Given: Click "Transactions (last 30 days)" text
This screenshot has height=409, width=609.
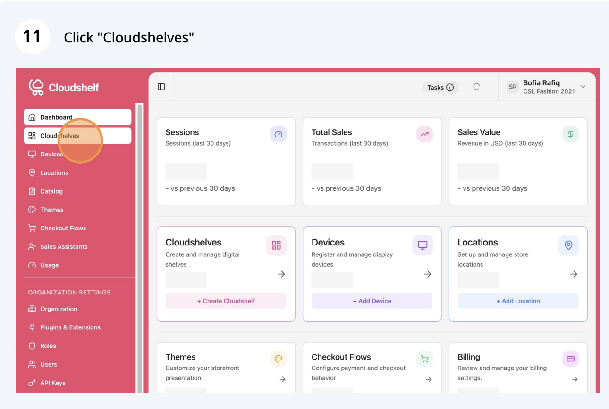Looking at the screenshot, I should (350, 143).
